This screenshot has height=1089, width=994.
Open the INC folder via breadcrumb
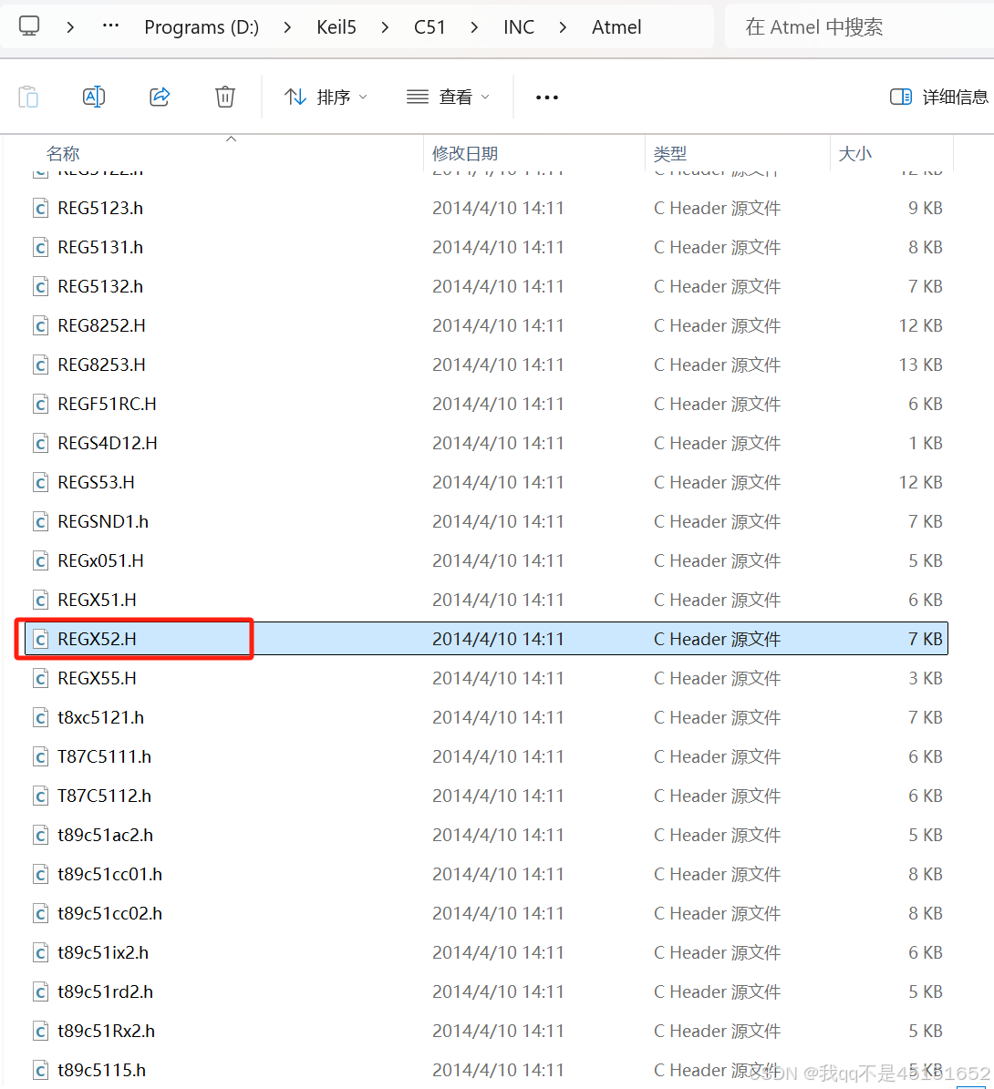518,26
